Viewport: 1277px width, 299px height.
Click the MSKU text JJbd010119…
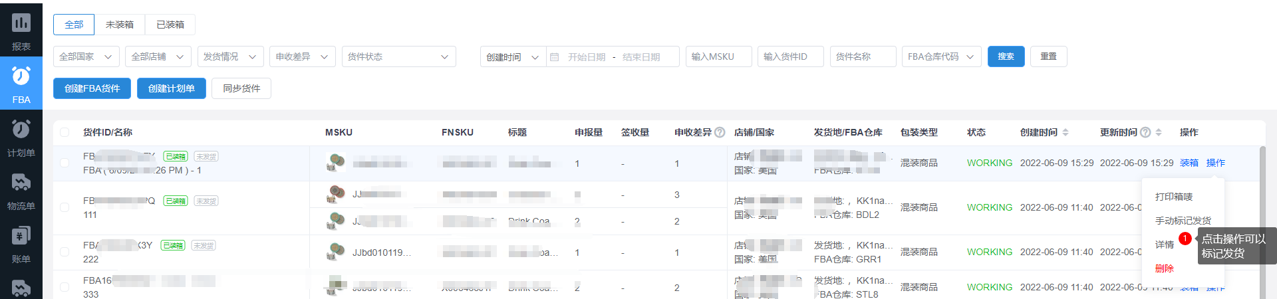(382, 252)
